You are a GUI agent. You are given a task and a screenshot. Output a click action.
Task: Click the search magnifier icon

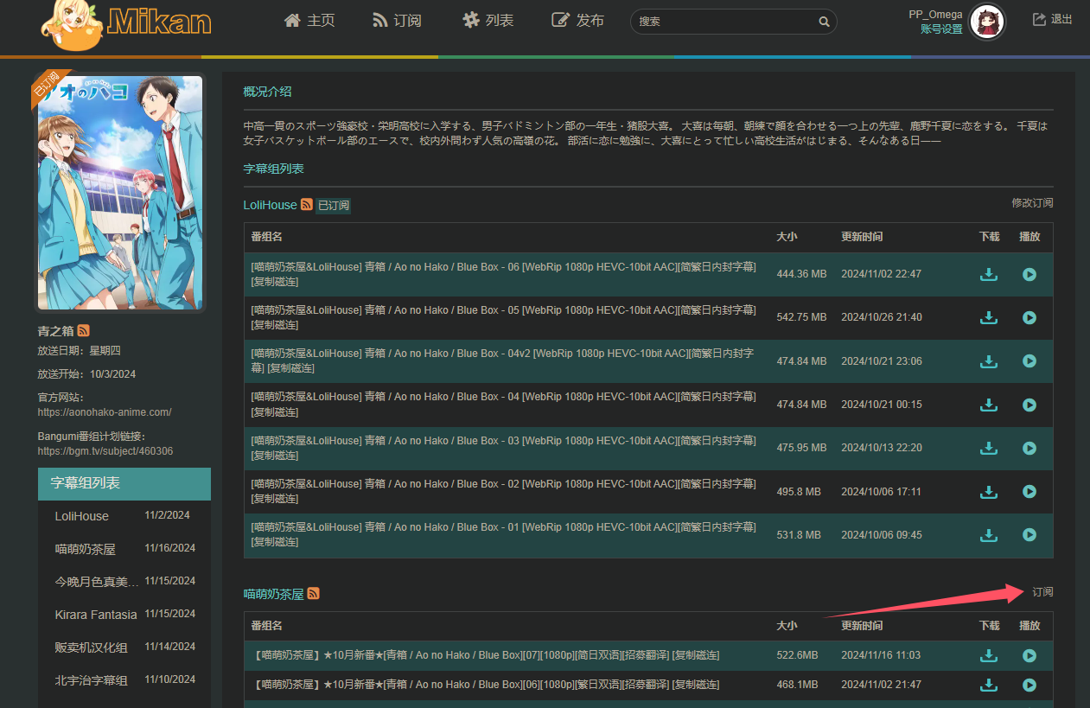pyautogui.click(x=824, y=22)
